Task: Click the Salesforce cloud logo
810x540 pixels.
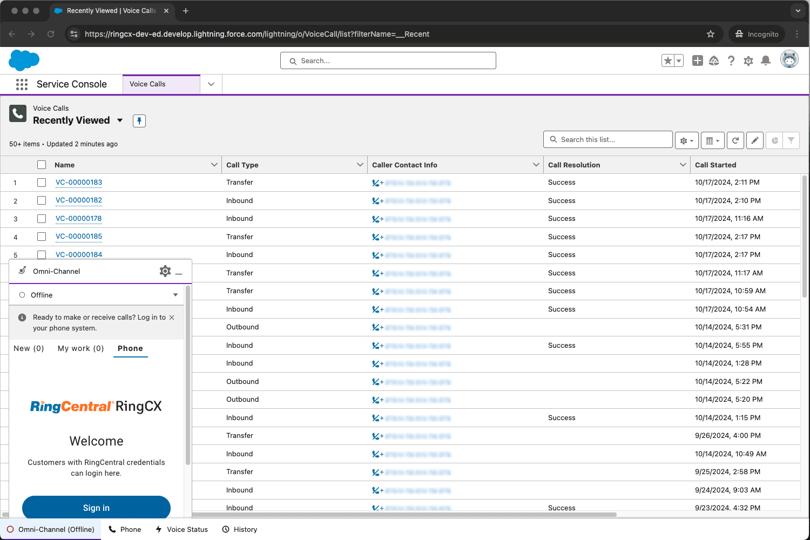Action: point(24,60)
